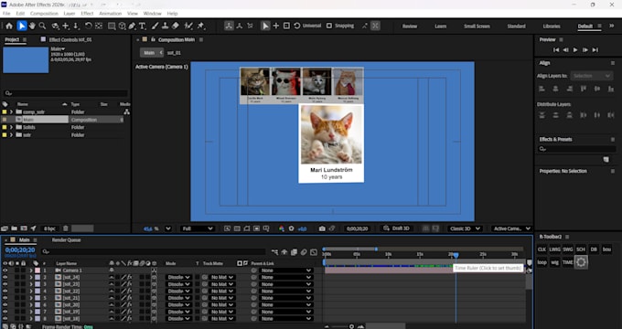Switch to the Render Queue tab
Viewport: 622px width, 329px height.
pos(66,240)
